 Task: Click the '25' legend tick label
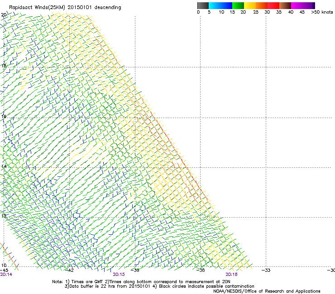tap(256, 12)
